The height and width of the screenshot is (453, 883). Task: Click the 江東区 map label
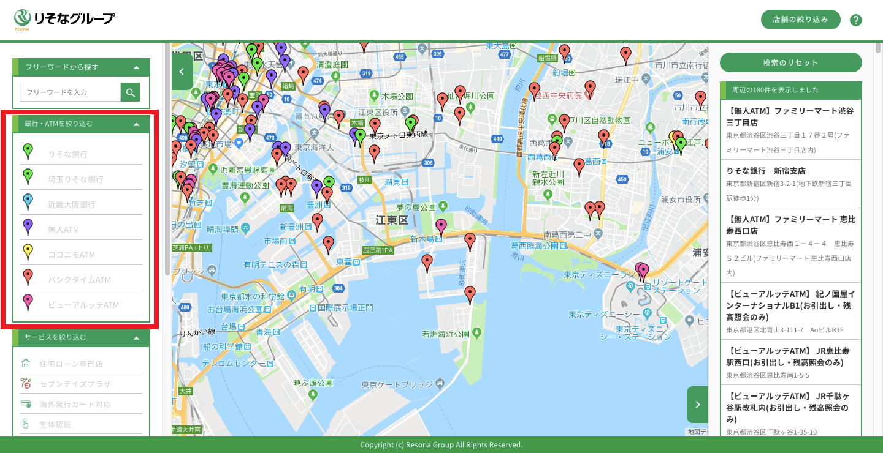point(391,220)
